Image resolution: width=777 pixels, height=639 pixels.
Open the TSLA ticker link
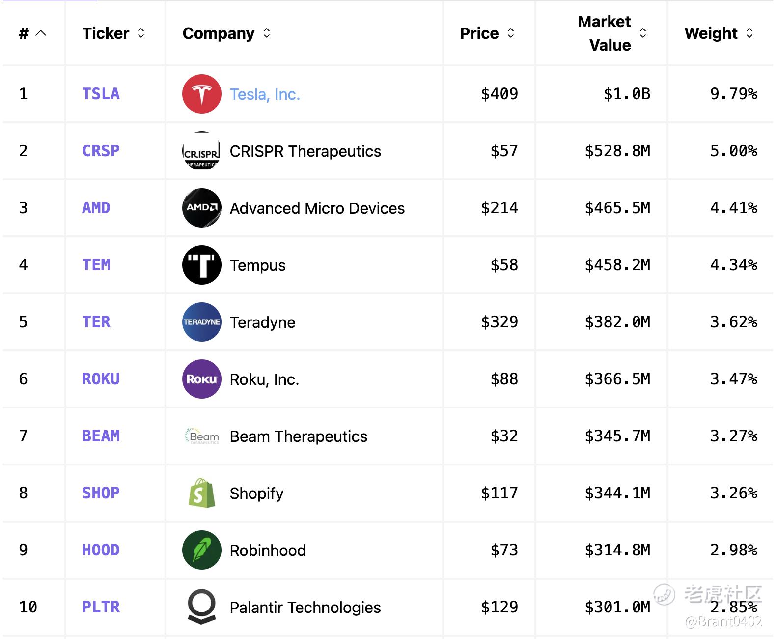(x=101, y=94)
